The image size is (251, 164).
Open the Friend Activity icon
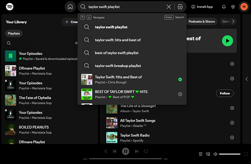click(x=233, y=7)
